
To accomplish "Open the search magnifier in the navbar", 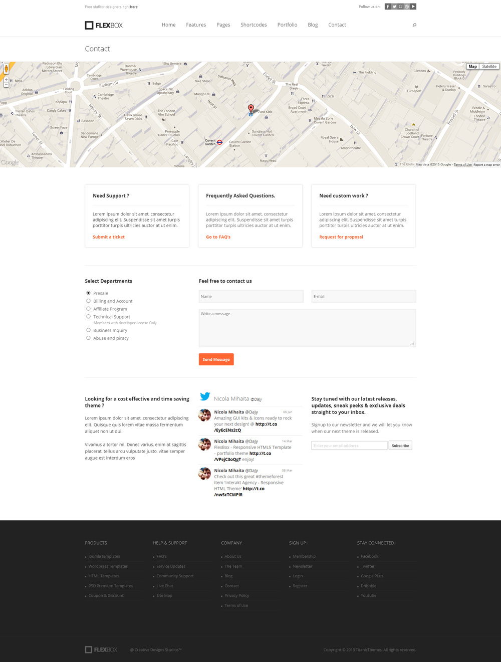I will pos(414,25).
